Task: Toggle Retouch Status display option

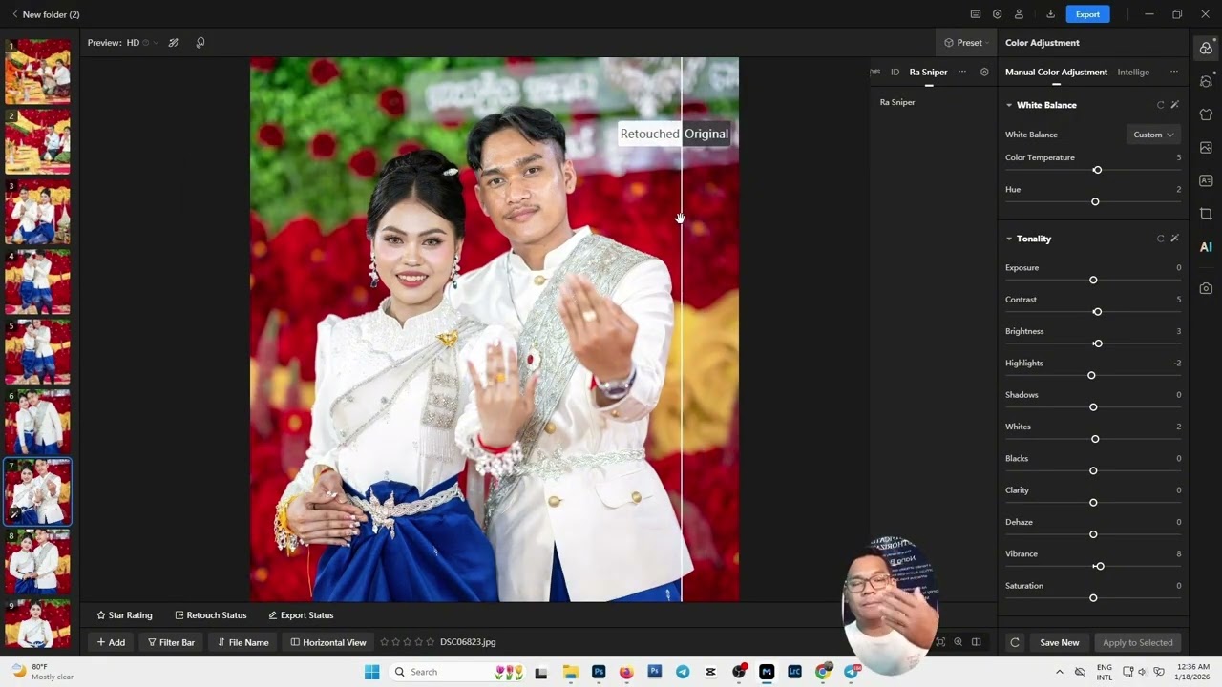Action: coord(210,615)
